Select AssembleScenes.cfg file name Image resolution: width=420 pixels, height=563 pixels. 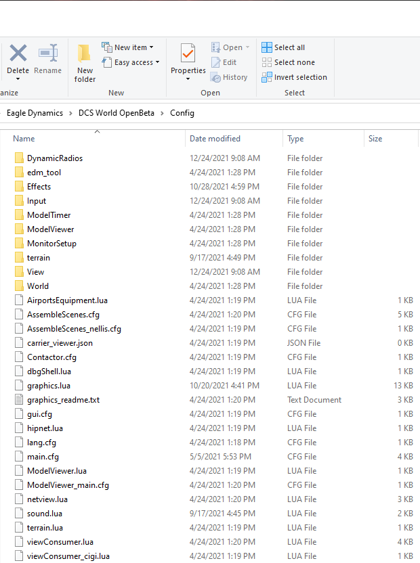63,315
